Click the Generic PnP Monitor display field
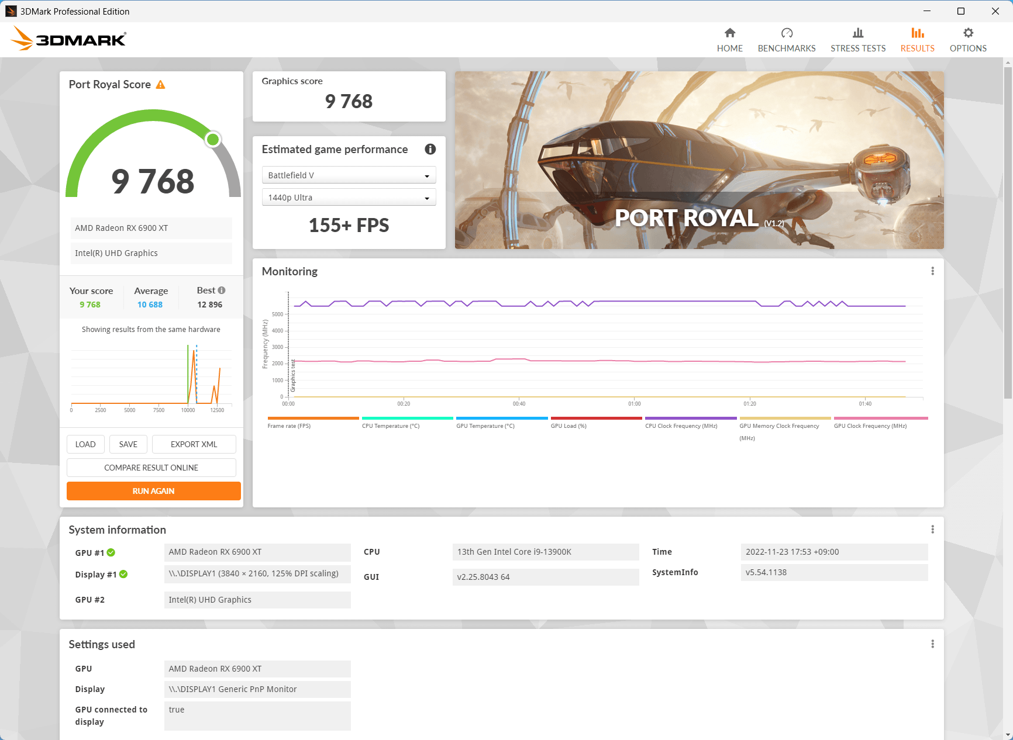 257,689
